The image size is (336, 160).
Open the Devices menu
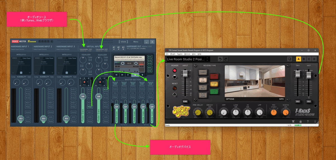[187, 54]
